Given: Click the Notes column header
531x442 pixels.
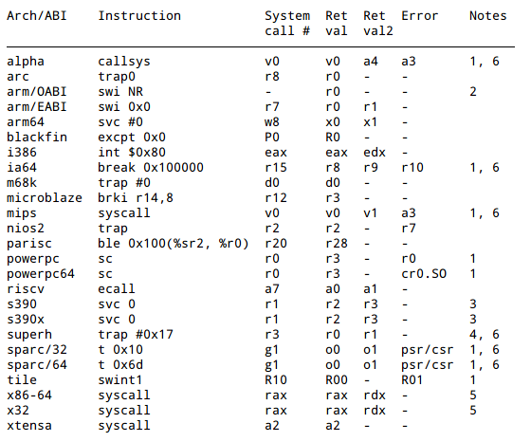Looking at the screenshot, I should click(487, 16).
